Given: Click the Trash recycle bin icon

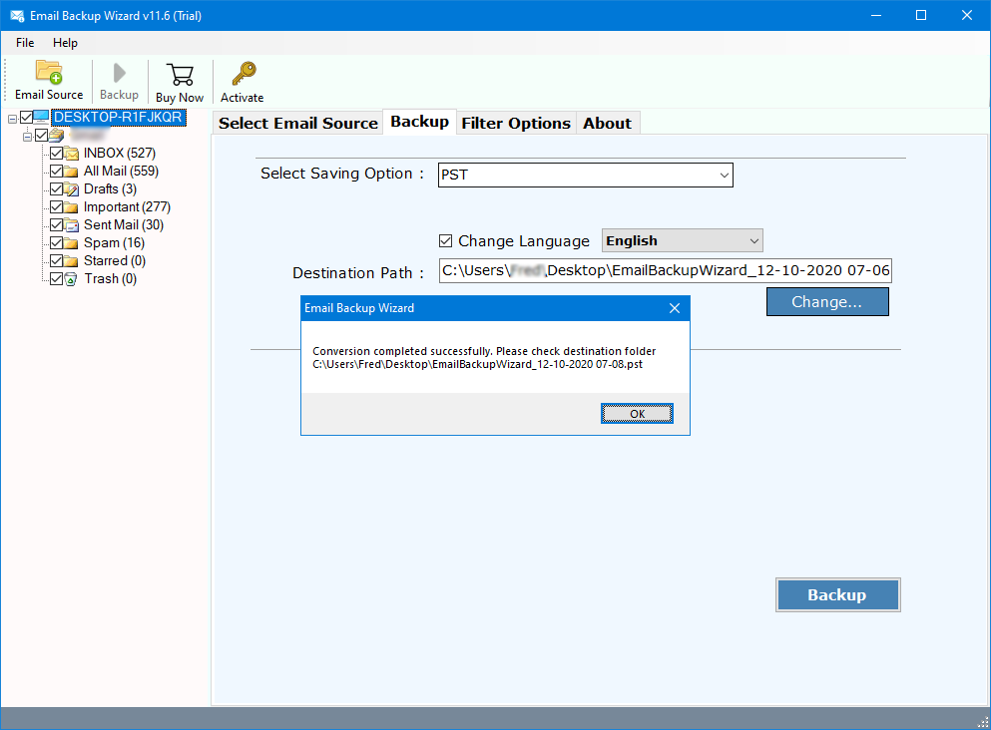Looking at the screenshot, I should tap(71, 279).
